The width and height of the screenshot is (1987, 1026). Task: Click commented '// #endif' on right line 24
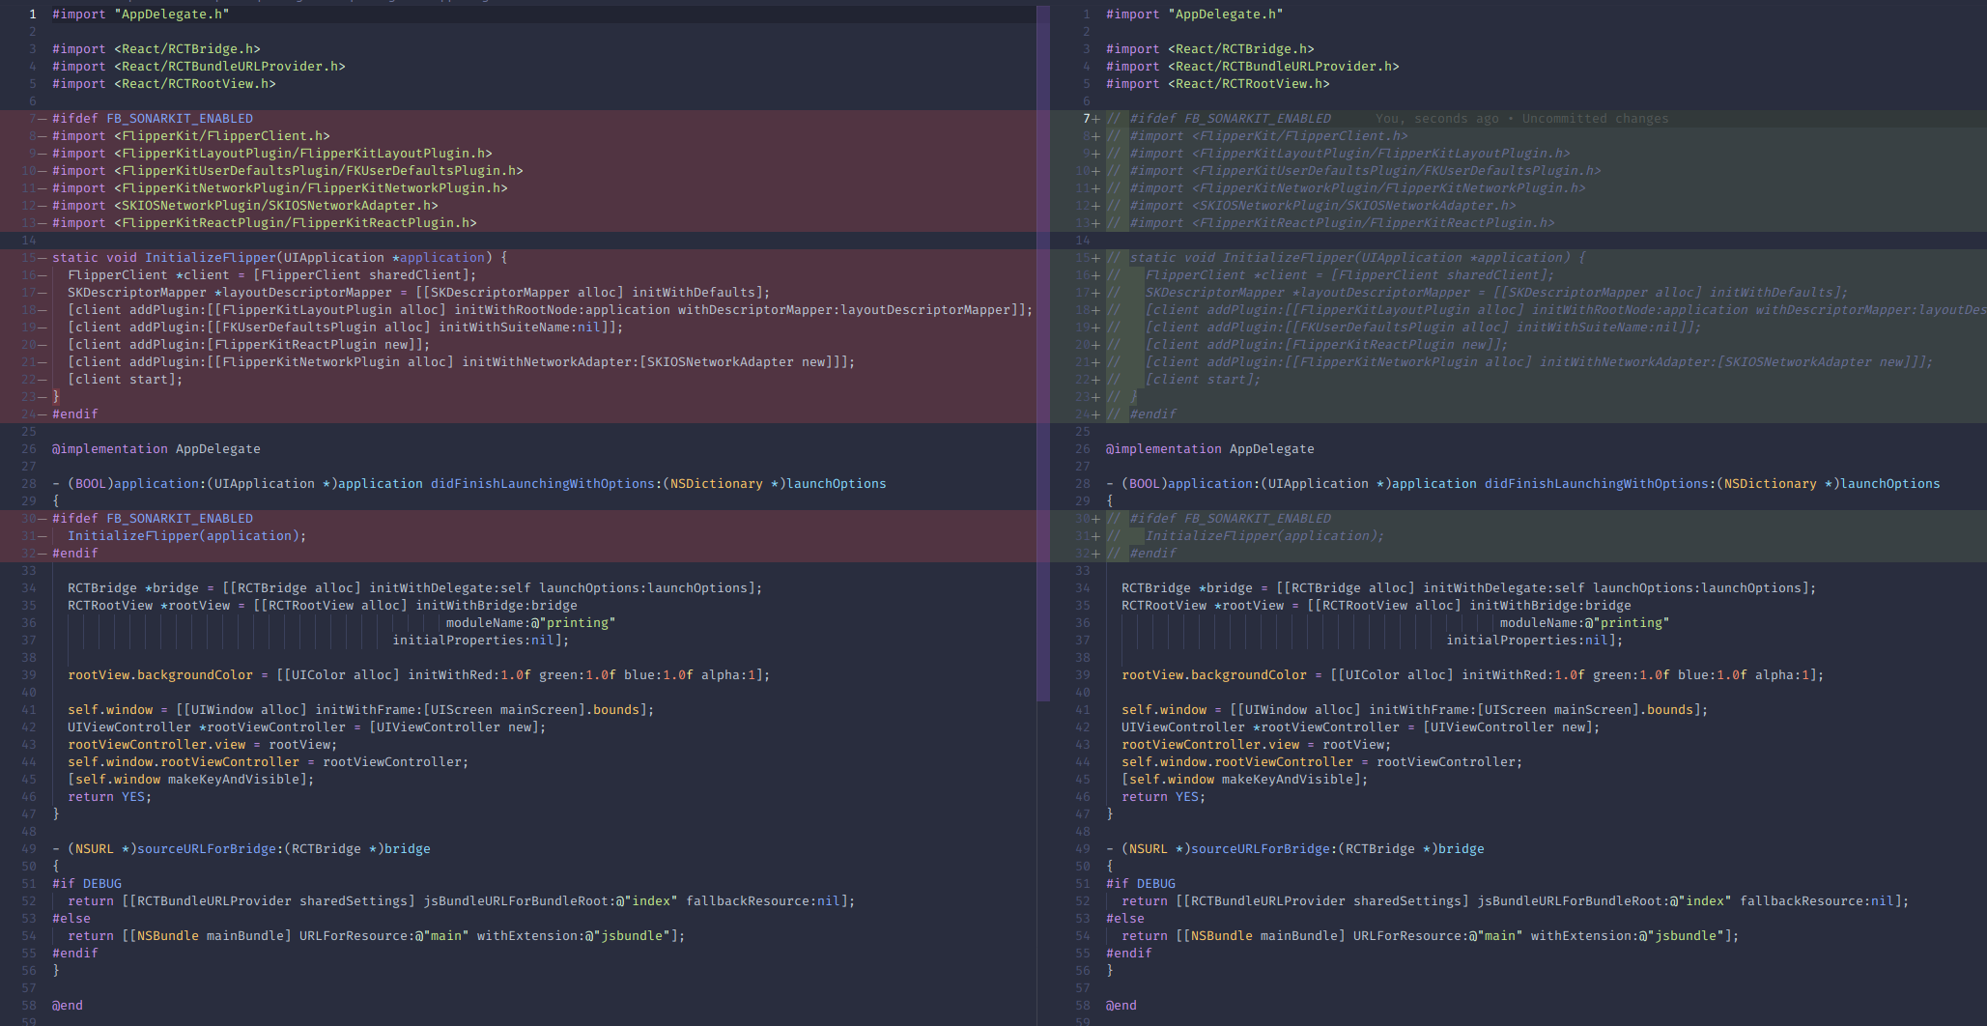(x=1141, y=414)
